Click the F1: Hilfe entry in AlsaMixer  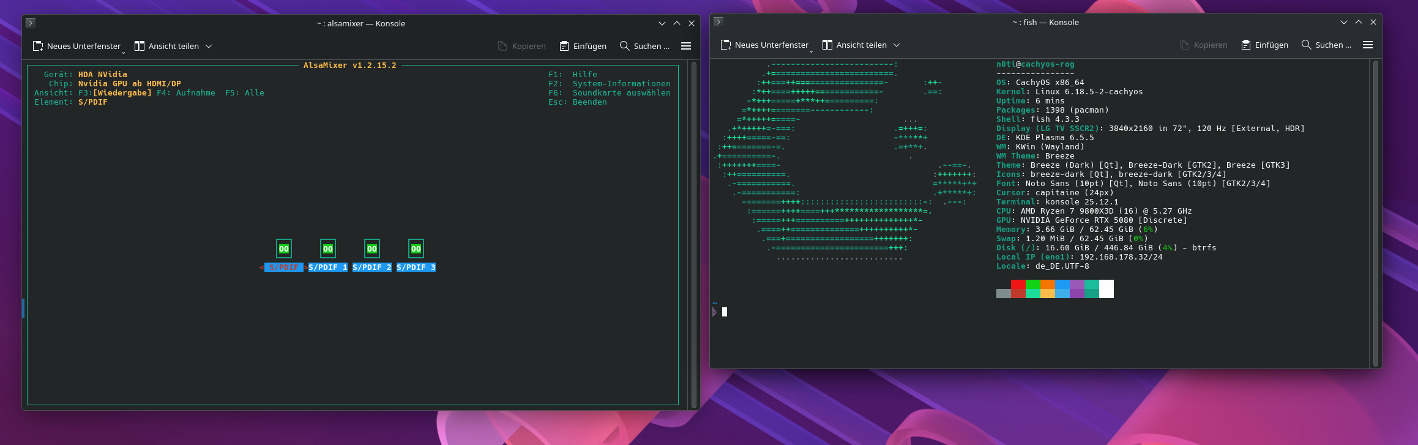(x=573, y=75)
